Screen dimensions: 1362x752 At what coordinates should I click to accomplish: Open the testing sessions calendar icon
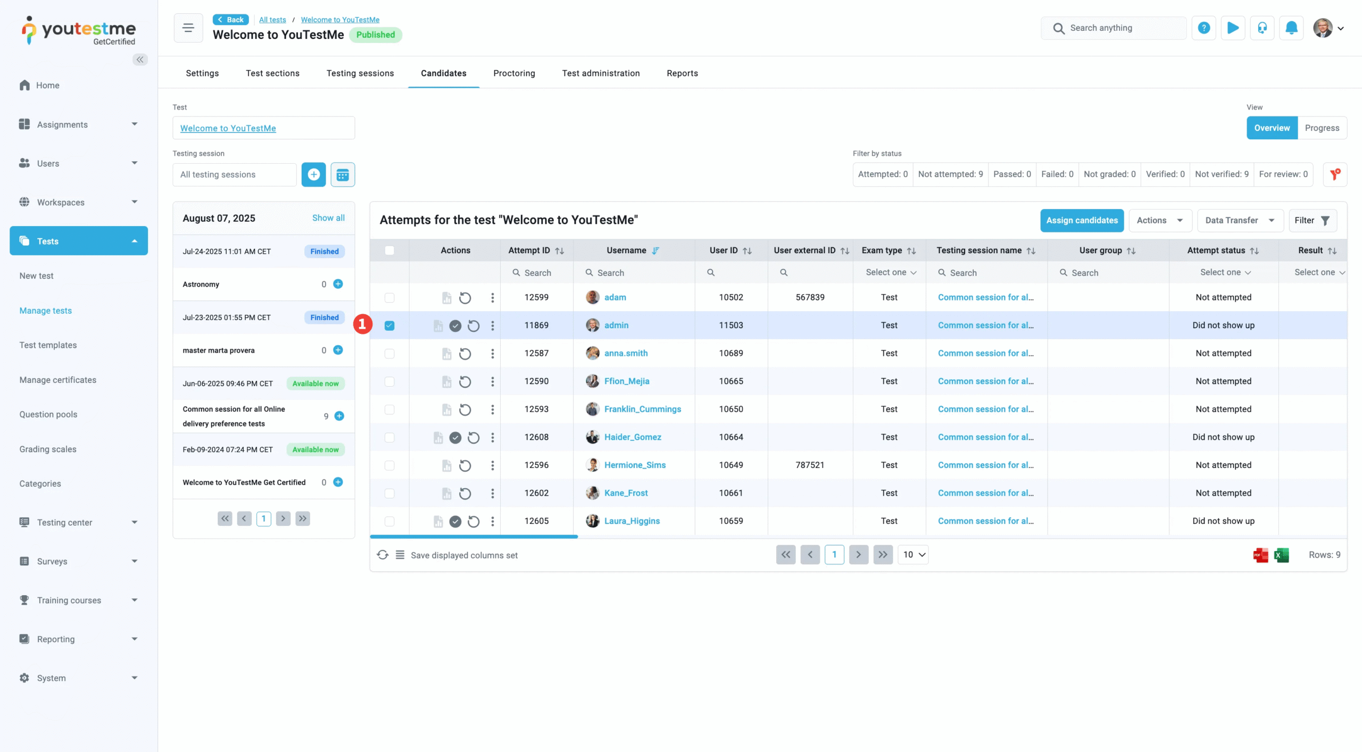[343, 174]
